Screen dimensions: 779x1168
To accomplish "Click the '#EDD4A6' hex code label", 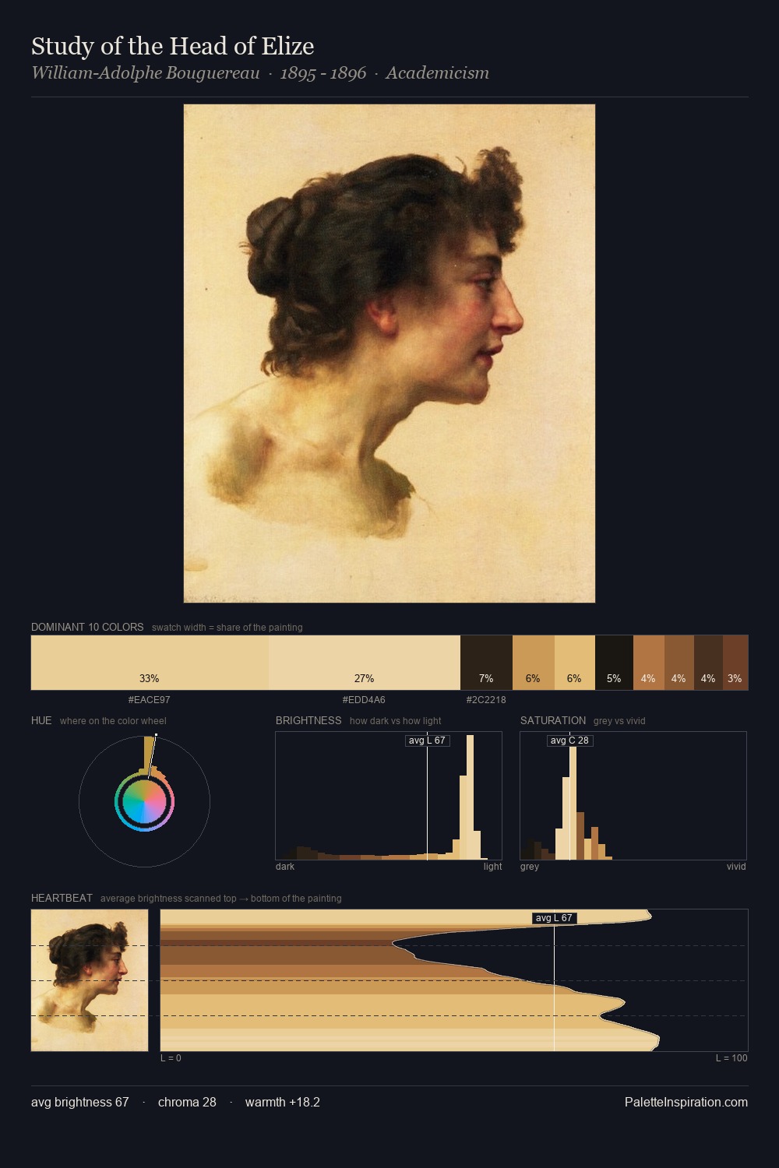I will 364,699.
